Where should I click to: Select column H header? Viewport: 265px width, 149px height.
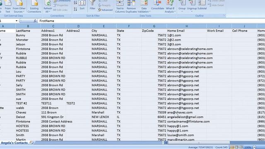coord(187,26)
